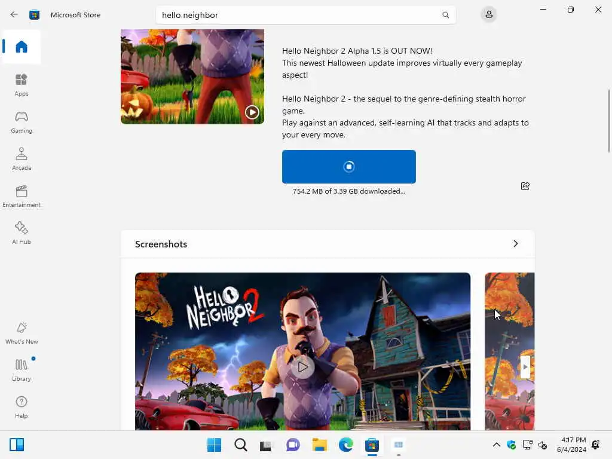Open the Widgets panel on the taskbar
The width and height of the screenshot is (612, 459).
[17, 445]
